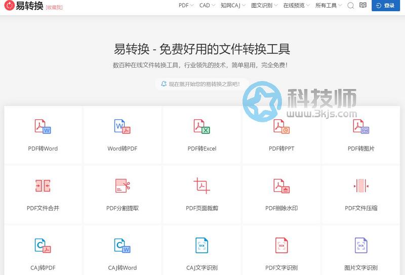405x275 pixels.
Task: Click the 易转换 logo icon
Action: pos(9,6)
